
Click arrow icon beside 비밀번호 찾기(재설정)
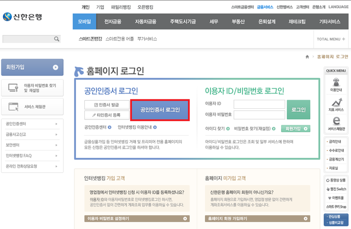pos(274,129)
